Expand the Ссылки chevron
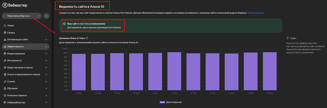The width and height of the screenshot is (327, 108). (46, 82)
